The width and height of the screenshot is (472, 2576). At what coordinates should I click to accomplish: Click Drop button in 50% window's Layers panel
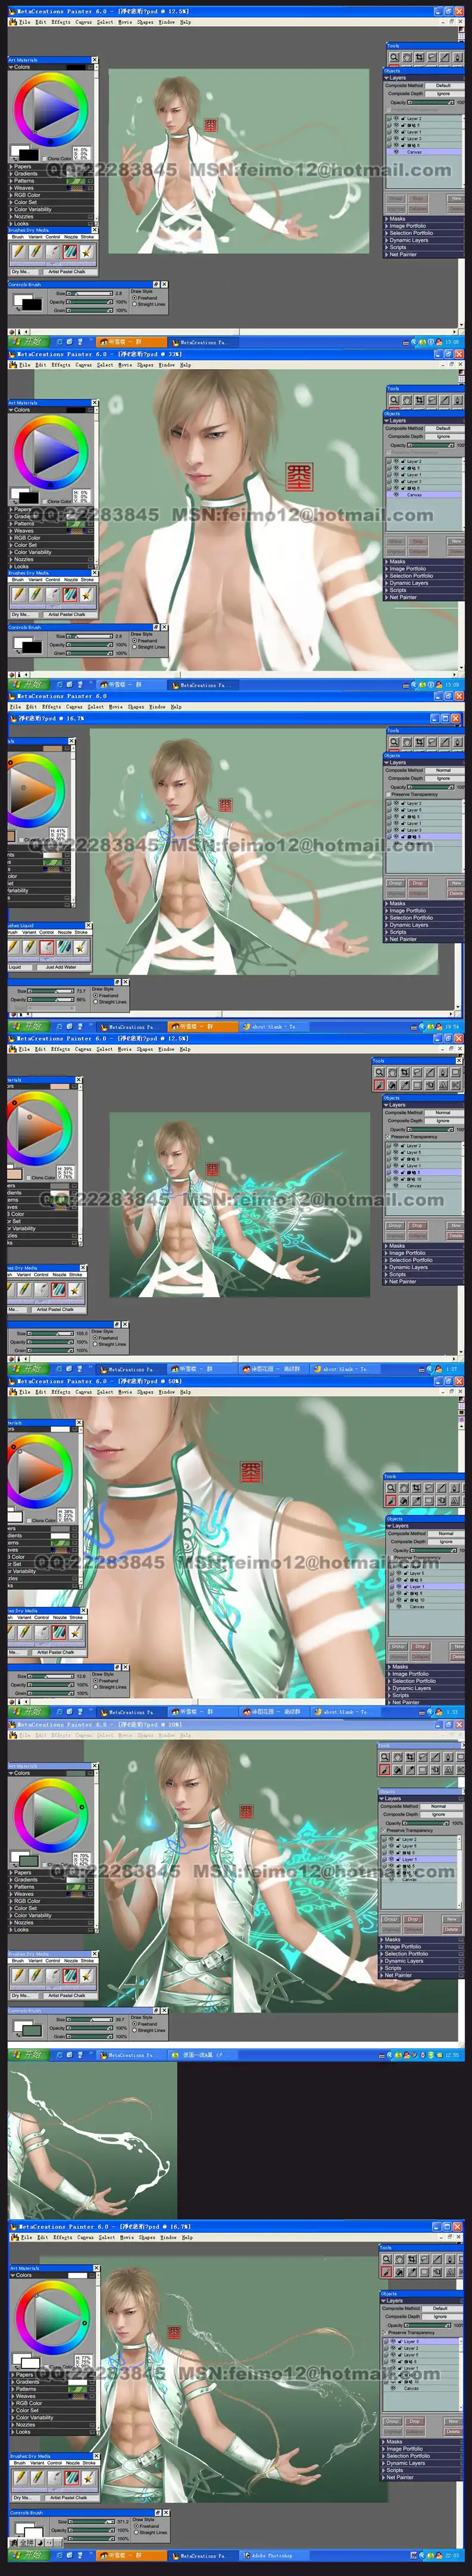tap(421, 1646)
